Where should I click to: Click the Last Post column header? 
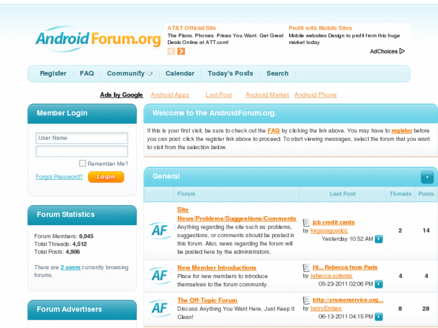click(342, 194)
